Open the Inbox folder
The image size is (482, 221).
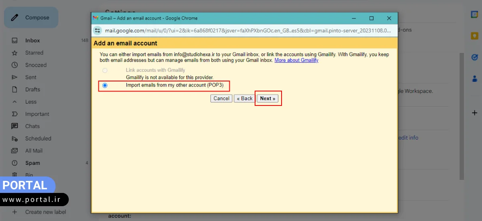click(32, 41)
